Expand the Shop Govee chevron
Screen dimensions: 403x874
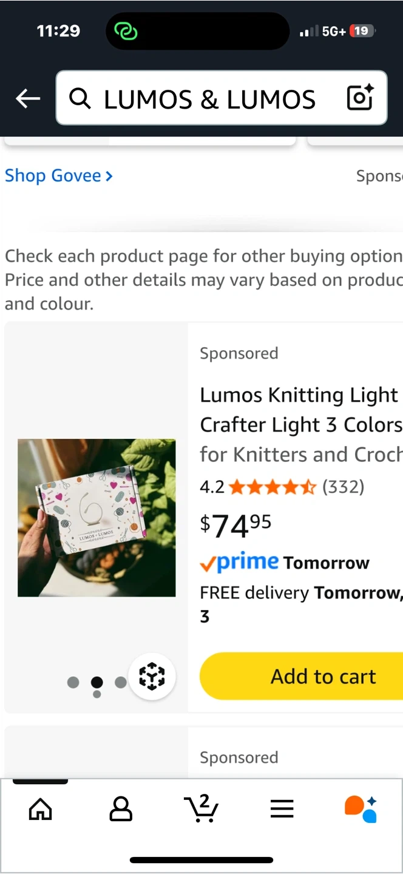coord(109,177)
